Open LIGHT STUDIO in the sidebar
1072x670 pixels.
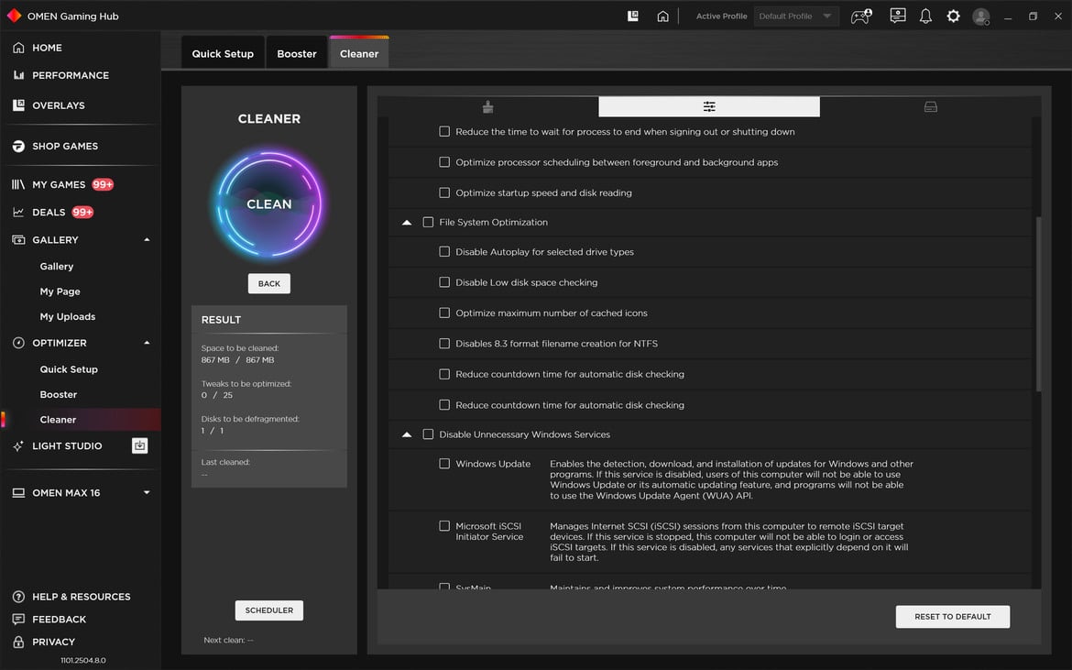pos(66,445)
